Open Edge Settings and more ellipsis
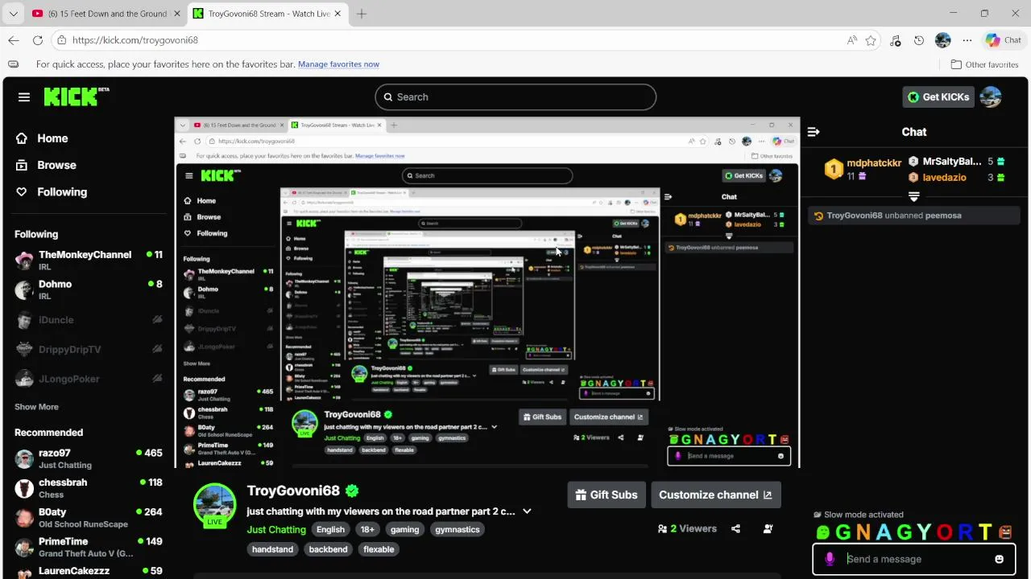The height and width of the screenshot is (579, 1031). pyautogui.click(x=967, y=40)
